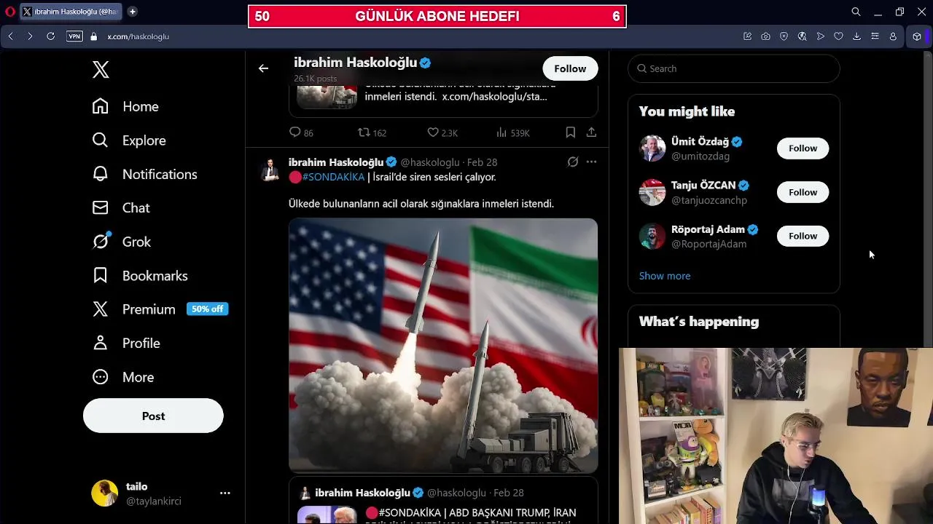Screen dimensions: 933x524
Task: Open the Home section
Action: (125, 106)
